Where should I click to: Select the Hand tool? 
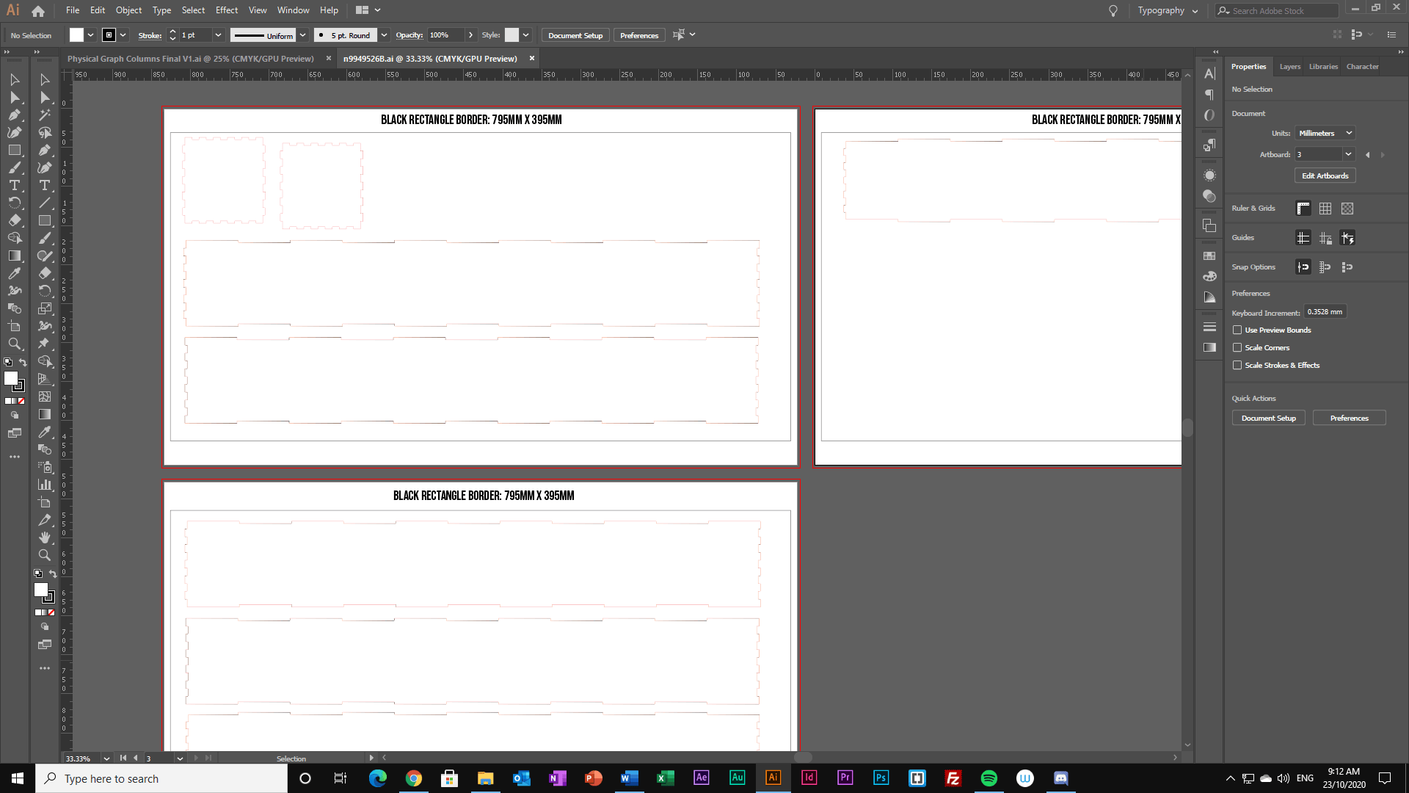tap(45, 537)
